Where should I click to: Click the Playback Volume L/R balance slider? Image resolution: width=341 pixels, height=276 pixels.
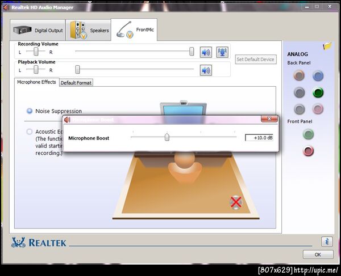pos(36,69)
